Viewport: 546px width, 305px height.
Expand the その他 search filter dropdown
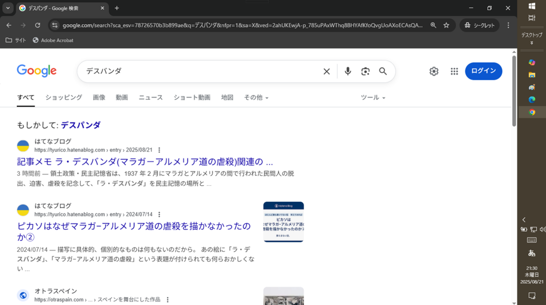tap(256, 97)
